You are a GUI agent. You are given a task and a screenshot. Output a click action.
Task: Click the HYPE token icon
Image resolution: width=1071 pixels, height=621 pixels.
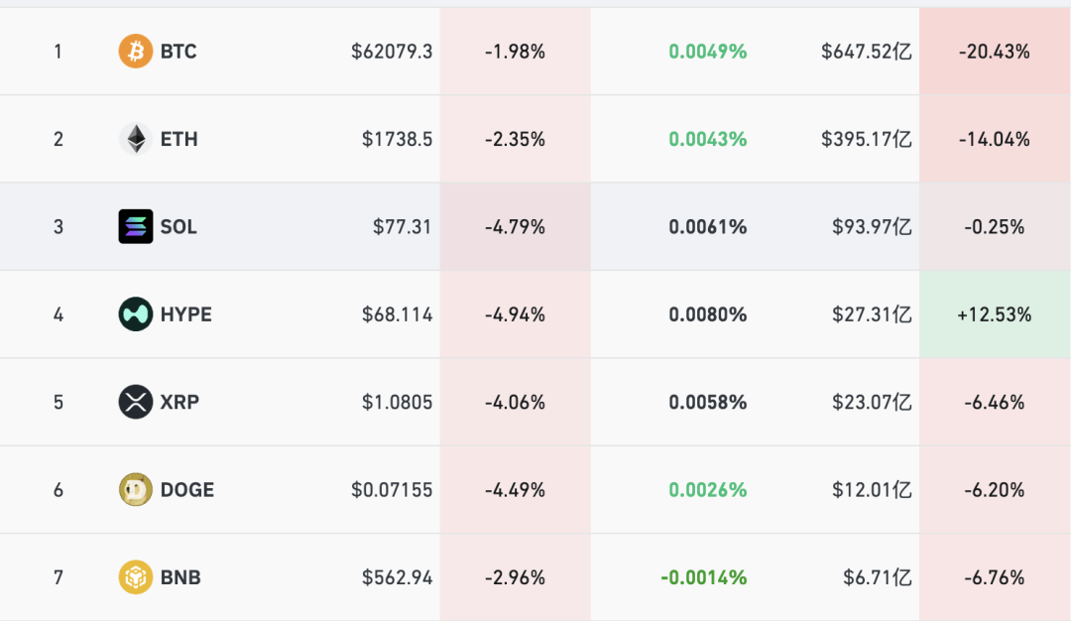click(x=135, y=314)
